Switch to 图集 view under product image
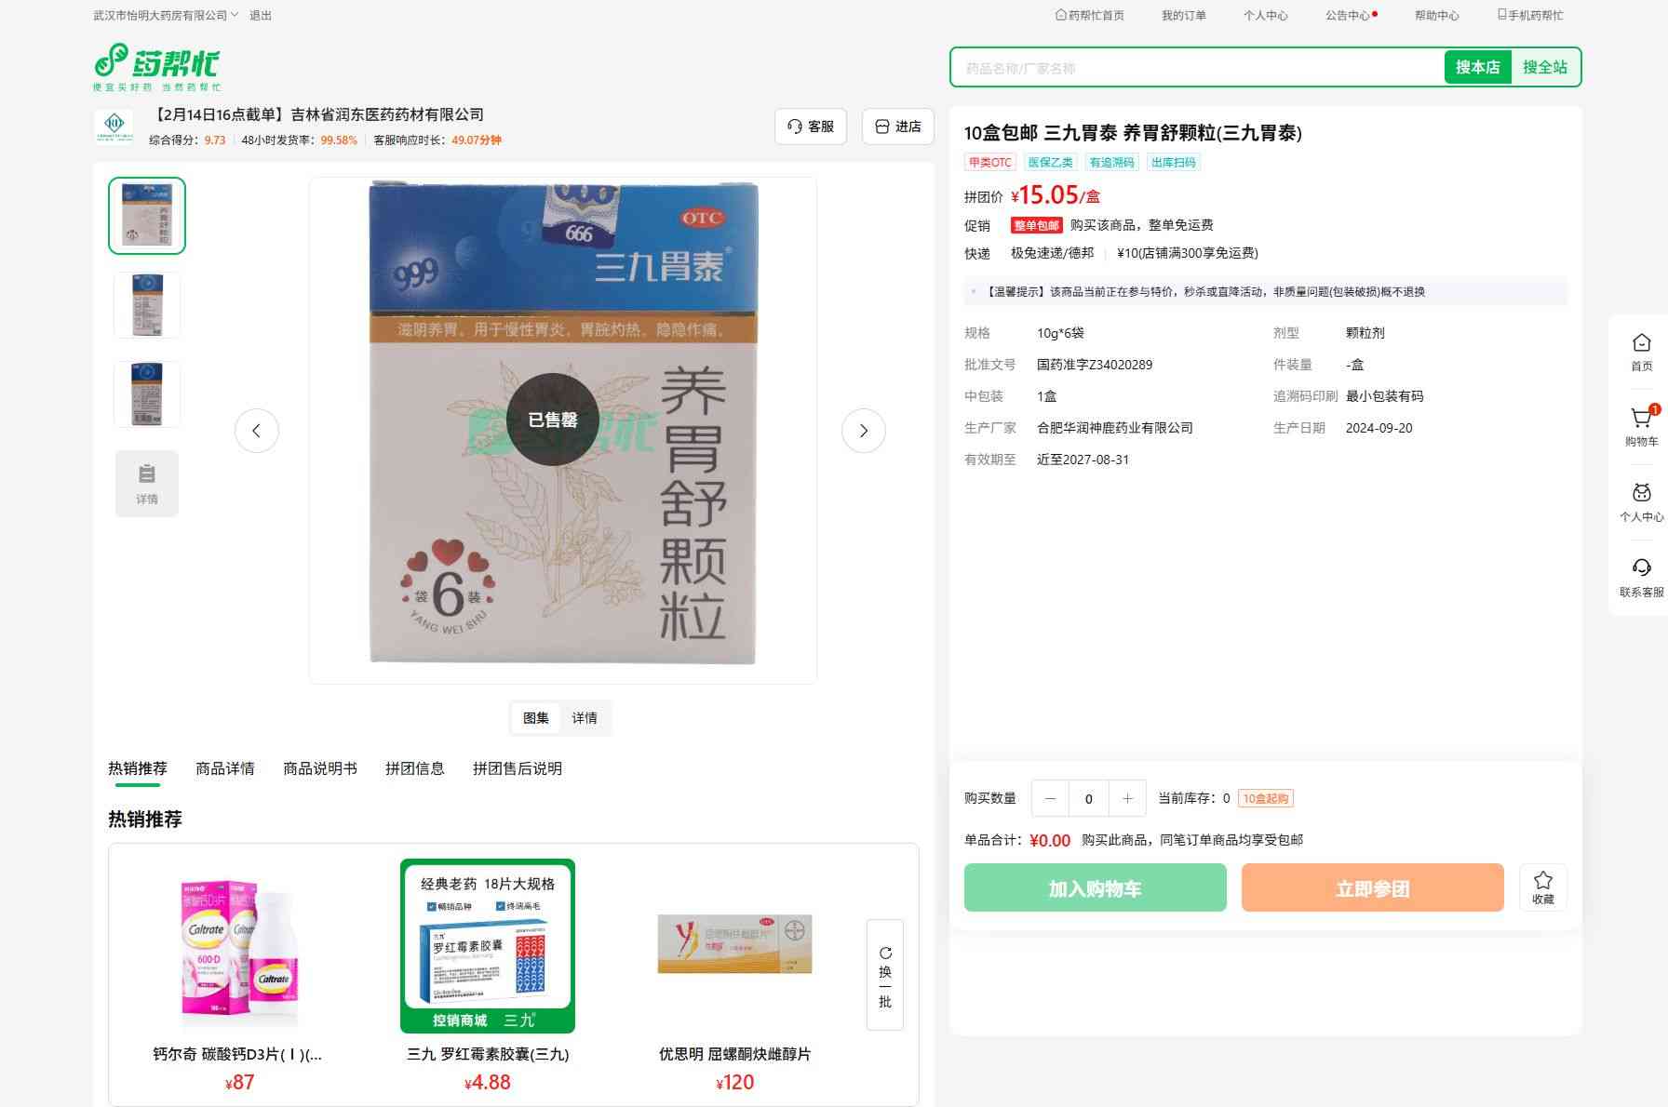The height and width of the screenshot is (1107, 1668). (x=536, y=718)
